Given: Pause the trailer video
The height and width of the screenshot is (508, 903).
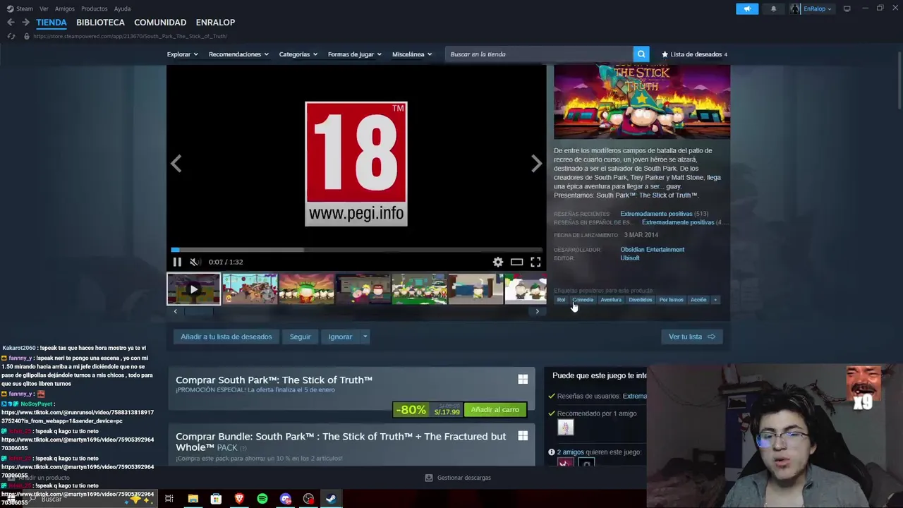Looking at the screenshot, I should click(177, 262).
